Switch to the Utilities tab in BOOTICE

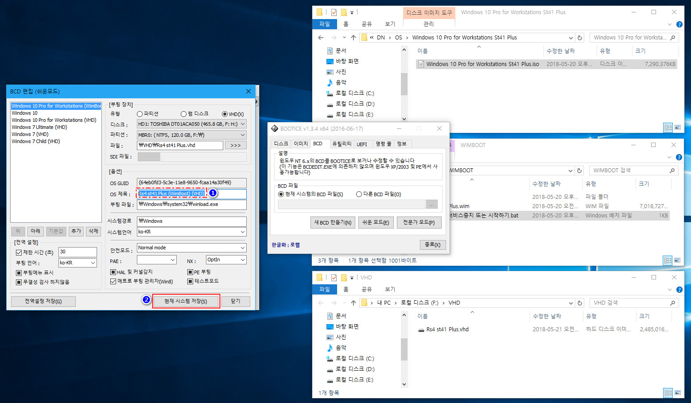(342, 144)
